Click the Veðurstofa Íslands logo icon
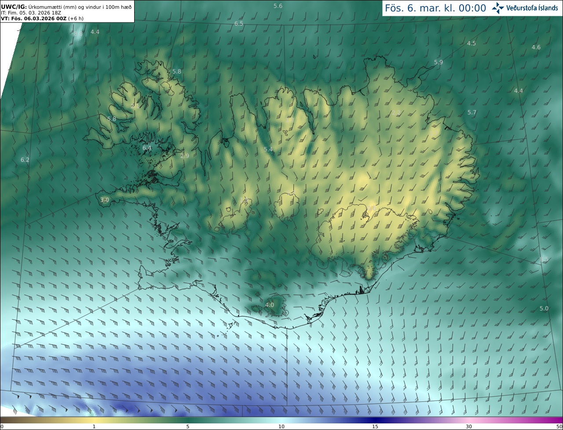The image size is (563, 430). click(x=498, y=7)
